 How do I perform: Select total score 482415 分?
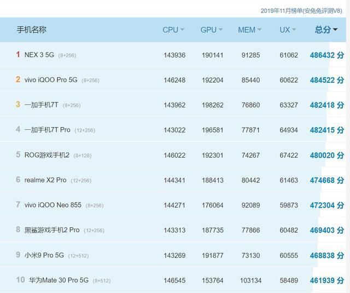coord(327,130)
